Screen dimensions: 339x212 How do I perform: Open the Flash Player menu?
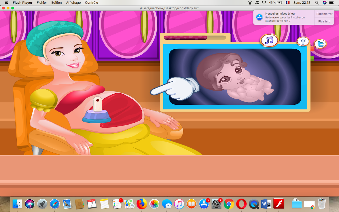[23, 3]
